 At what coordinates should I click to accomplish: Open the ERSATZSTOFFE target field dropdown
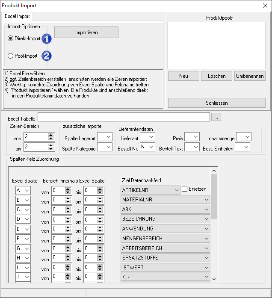(x=166, y=258)
